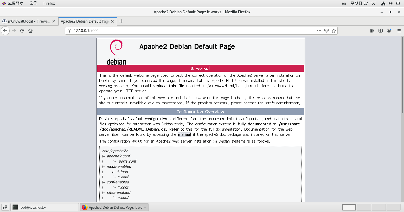This screenshot has width=404, height=212.
Task: Click the 'sites-enabled' tree line
Action: click(119, 192)
